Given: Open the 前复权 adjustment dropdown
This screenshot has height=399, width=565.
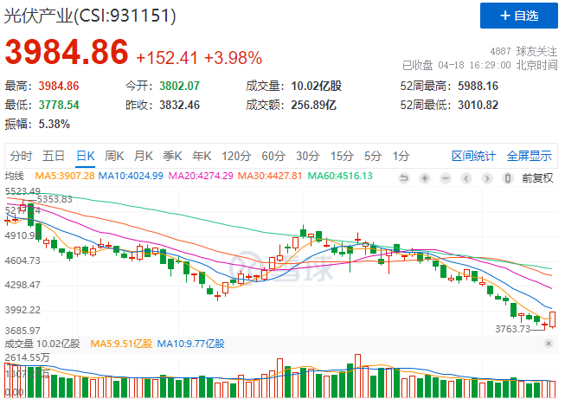Looking at the screenshot, I should click(536, 177).
